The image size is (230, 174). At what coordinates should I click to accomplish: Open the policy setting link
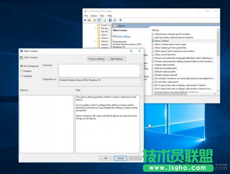tap(124, 36)
